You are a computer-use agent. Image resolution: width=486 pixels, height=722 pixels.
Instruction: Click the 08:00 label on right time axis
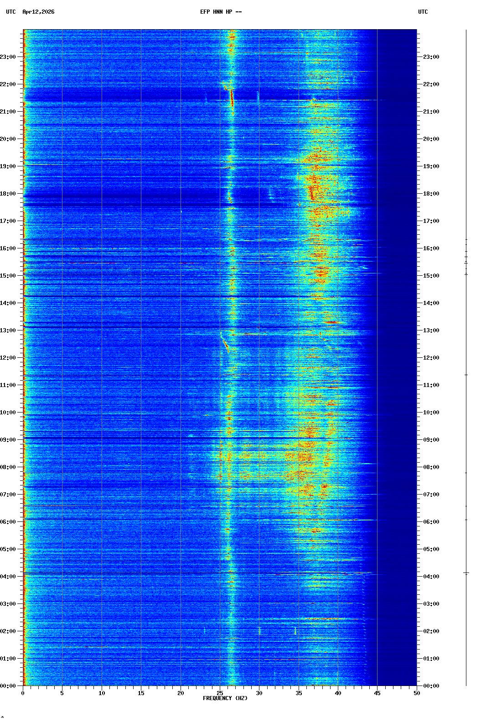pos(431,467)
